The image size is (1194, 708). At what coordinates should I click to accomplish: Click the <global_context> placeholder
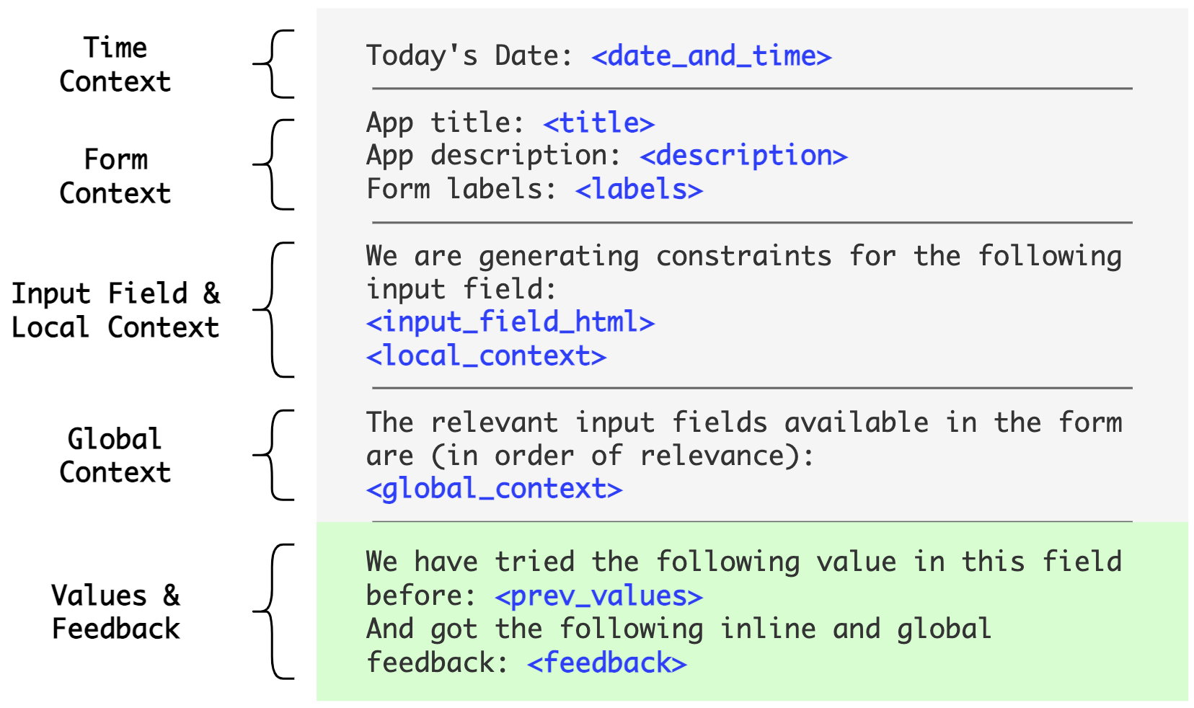[494, 489]
